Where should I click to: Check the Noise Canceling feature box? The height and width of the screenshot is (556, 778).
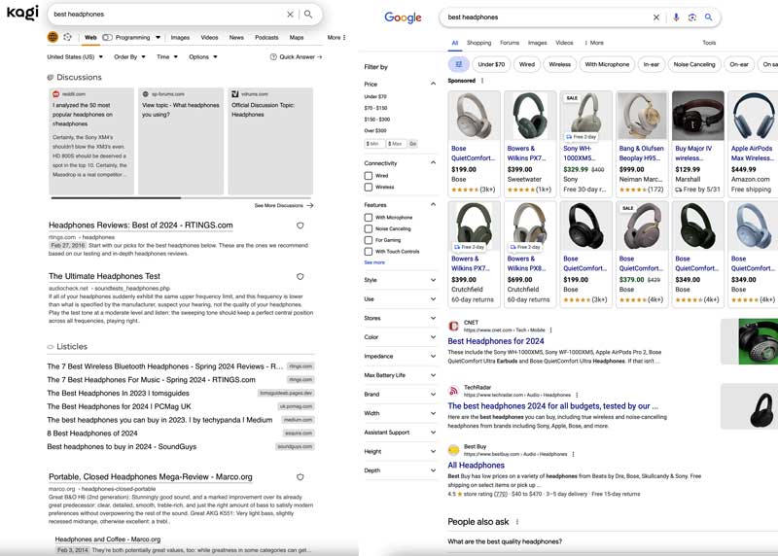pos(369,228)
